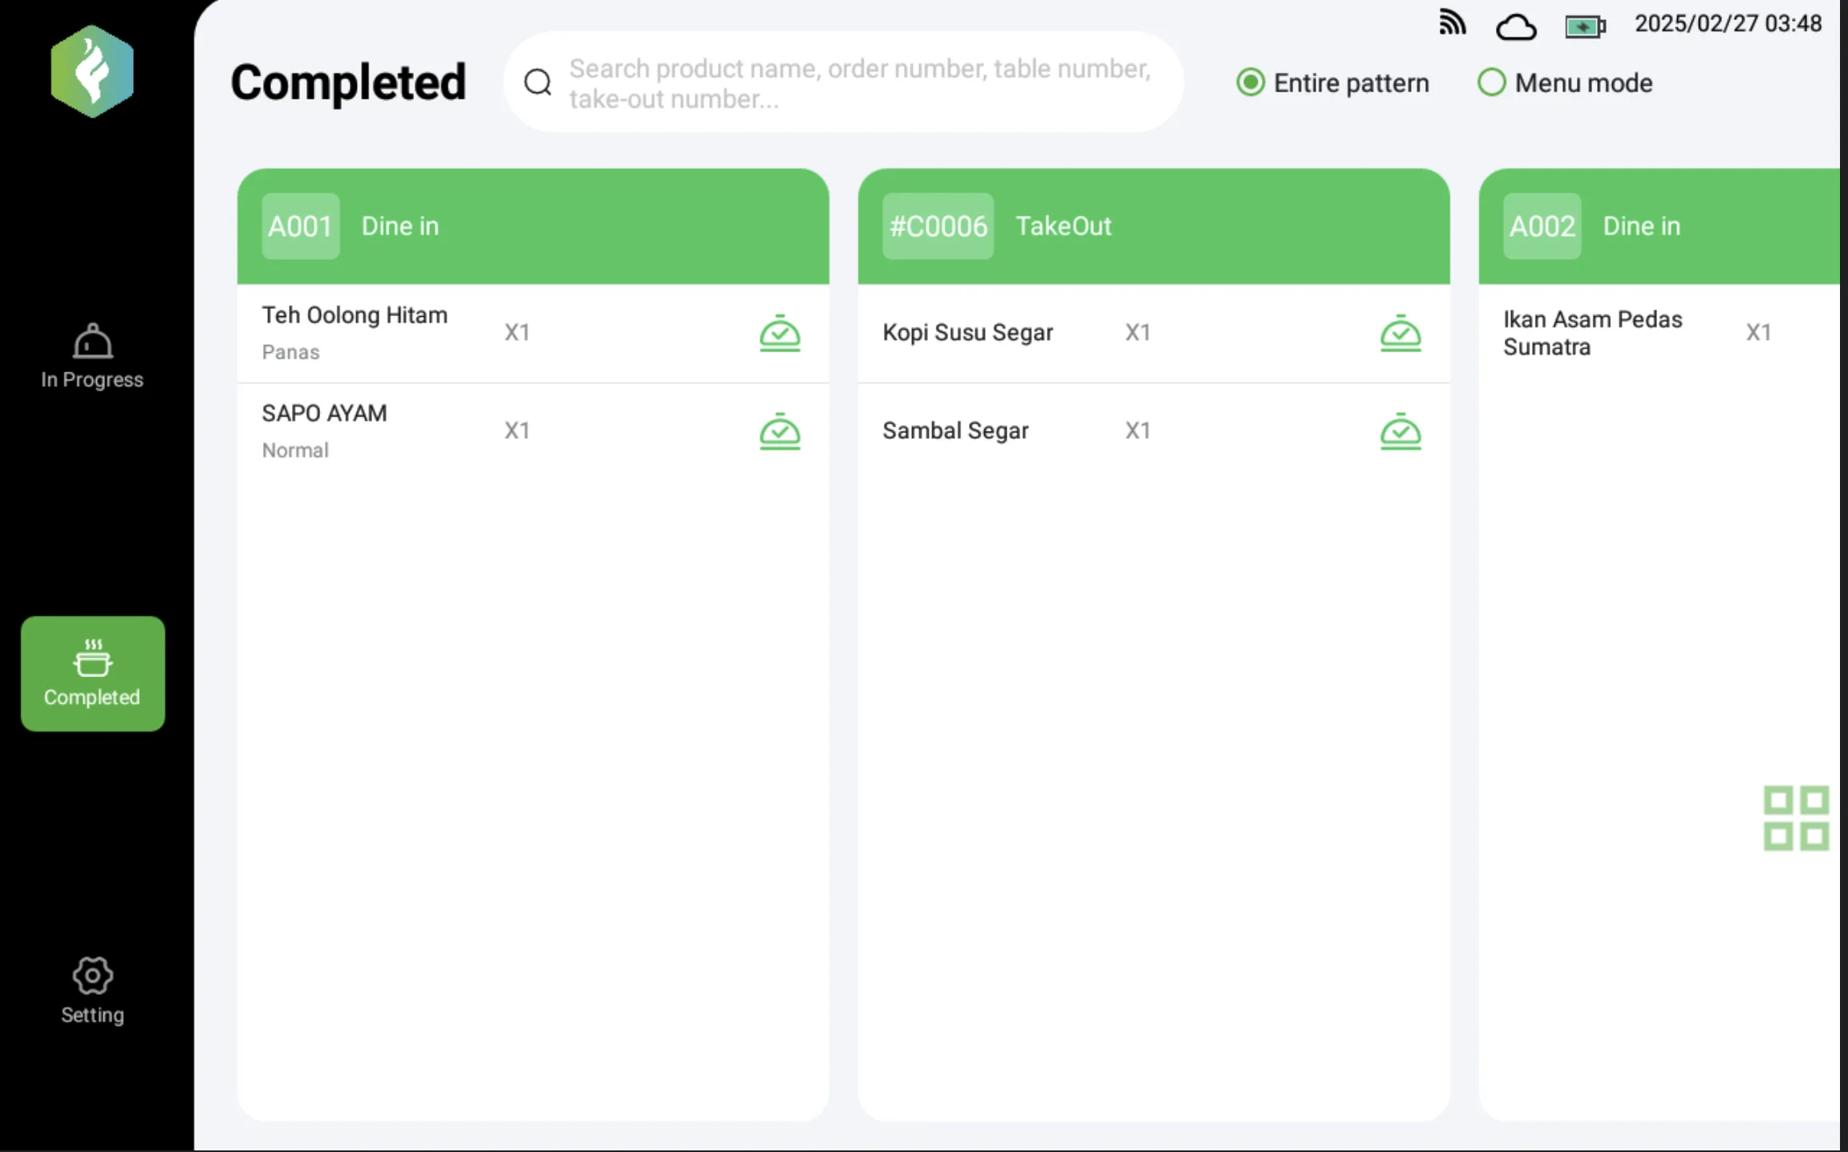Click serving bell icon for Sambal Segar
The width and height of the screenshot is (1848, 1152).
click(x=1400, y=432)
